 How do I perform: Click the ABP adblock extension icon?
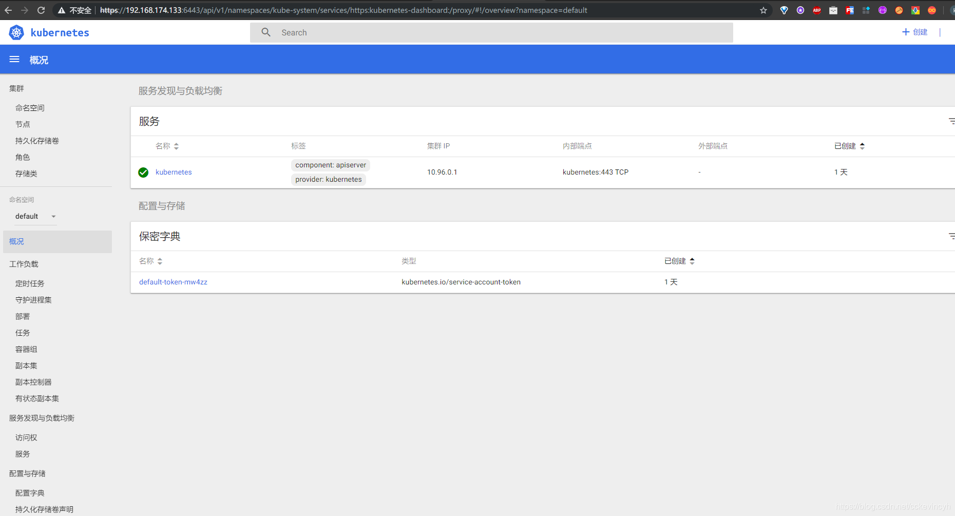click(817, 10)
